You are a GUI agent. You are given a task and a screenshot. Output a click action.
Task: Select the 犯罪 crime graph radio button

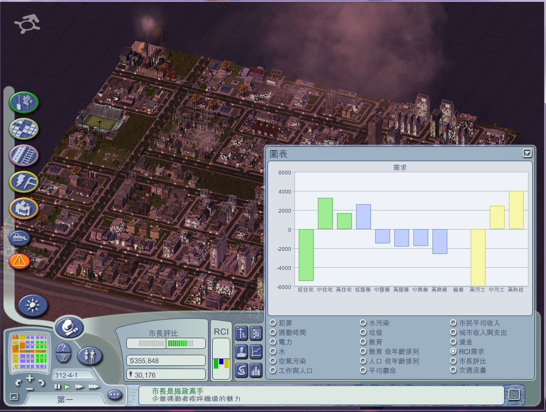[x=273, y=323]
